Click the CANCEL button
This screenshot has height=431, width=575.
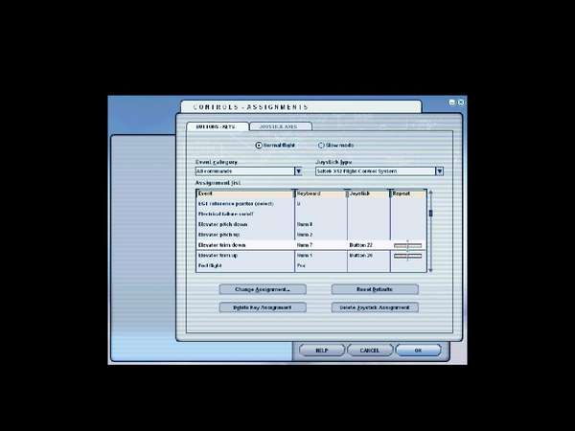[370, 351]
